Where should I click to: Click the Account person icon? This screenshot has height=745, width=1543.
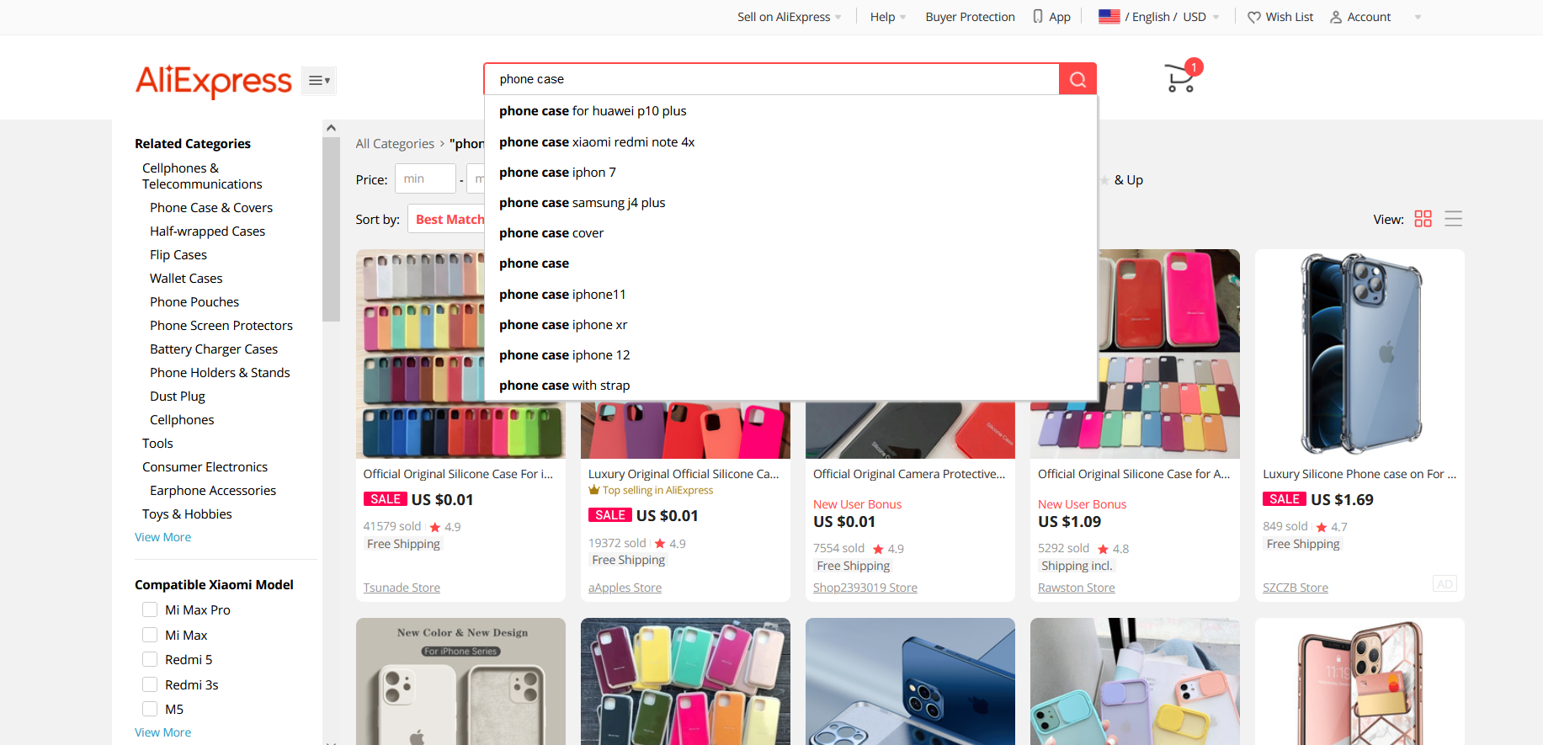click(x=1336, y=17)
